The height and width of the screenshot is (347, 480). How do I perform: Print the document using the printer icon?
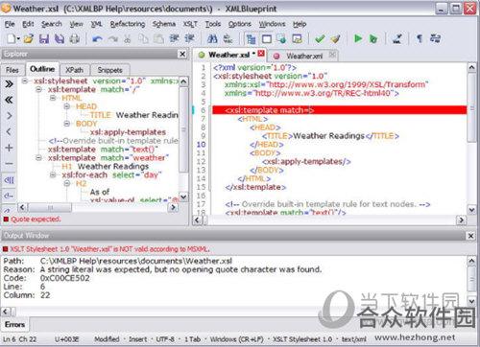(x=75, y=38)
